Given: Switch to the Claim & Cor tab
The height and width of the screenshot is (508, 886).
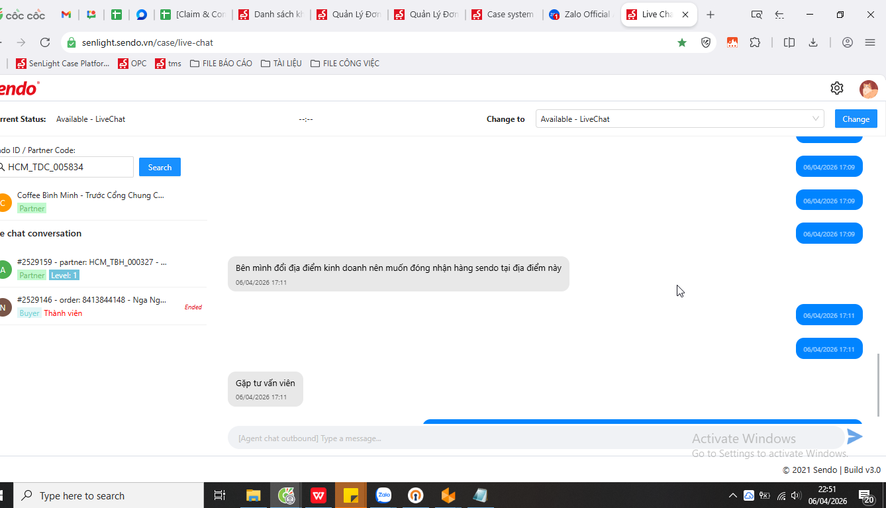Looking at the screenshot, I should 193,15.
